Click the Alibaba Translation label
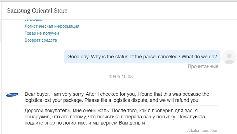The image size is (237, 134). (202, 130)
